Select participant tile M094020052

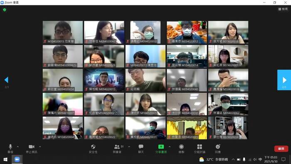[x=145, y=32]
